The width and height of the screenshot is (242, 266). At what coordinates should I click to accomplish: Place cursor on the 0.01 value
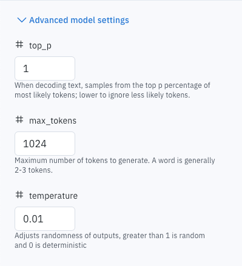coord(33,219)
